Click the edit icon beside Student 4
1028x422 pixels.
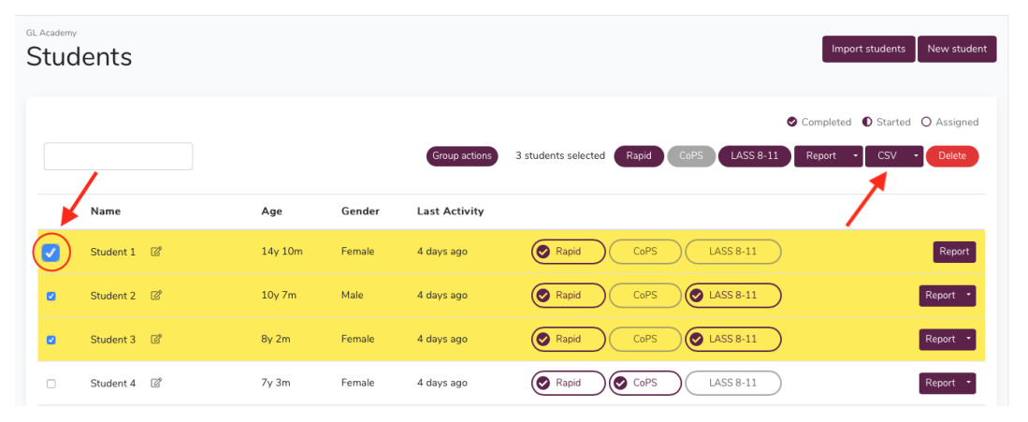tap(156, 383)
